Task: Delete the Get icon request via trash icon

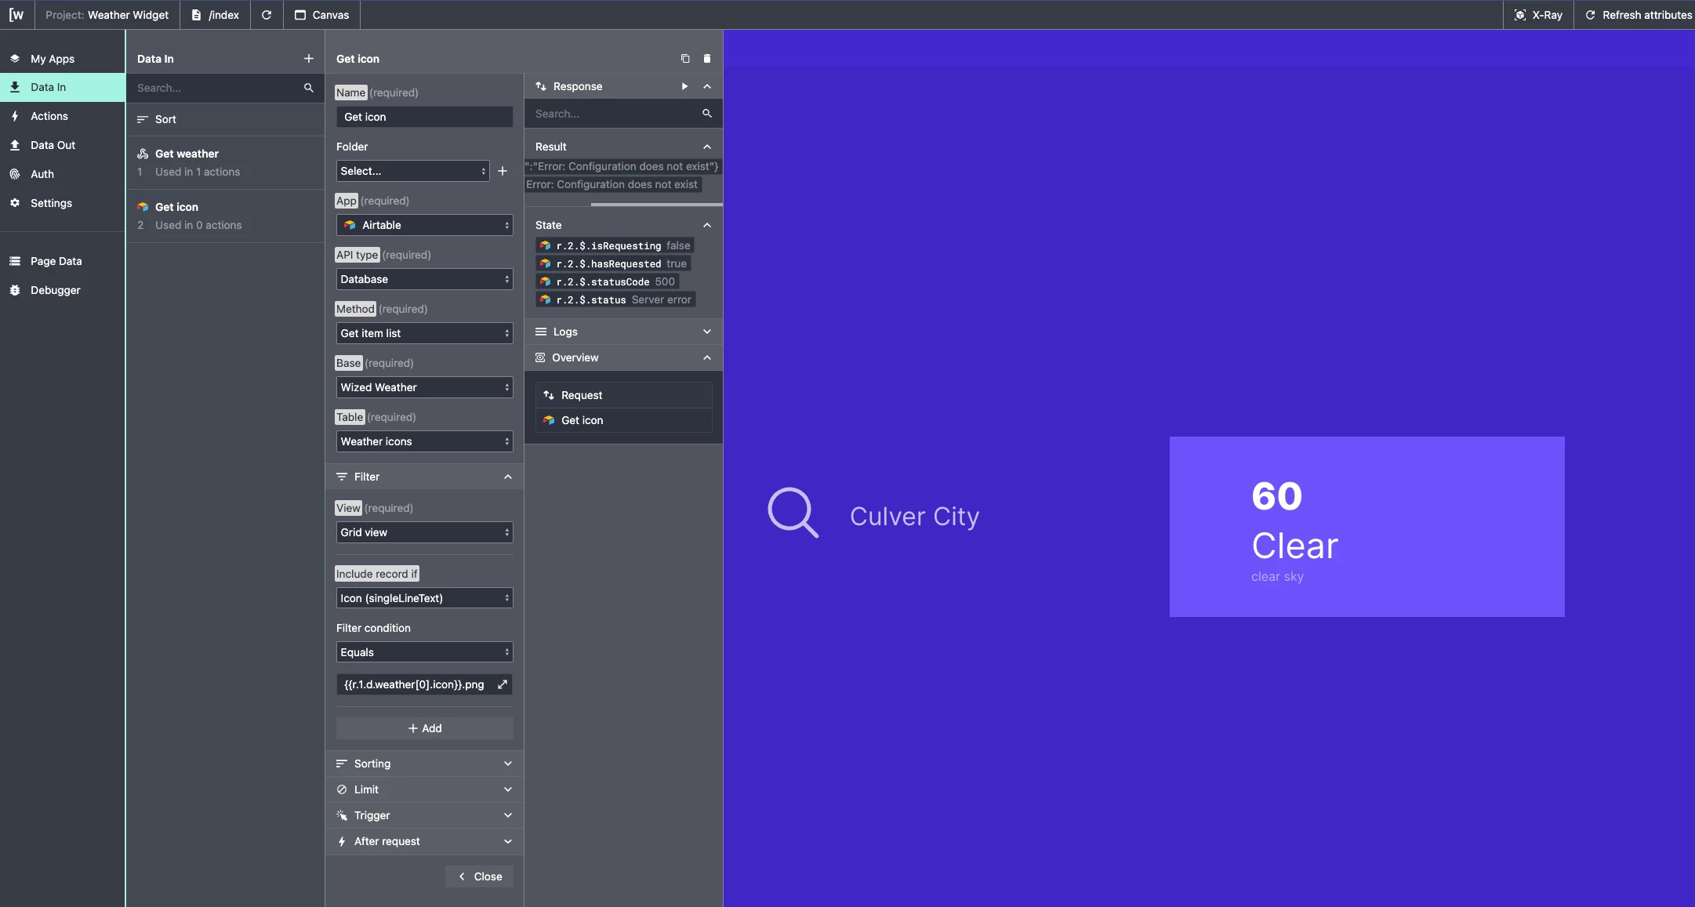Action: [707, 59]
